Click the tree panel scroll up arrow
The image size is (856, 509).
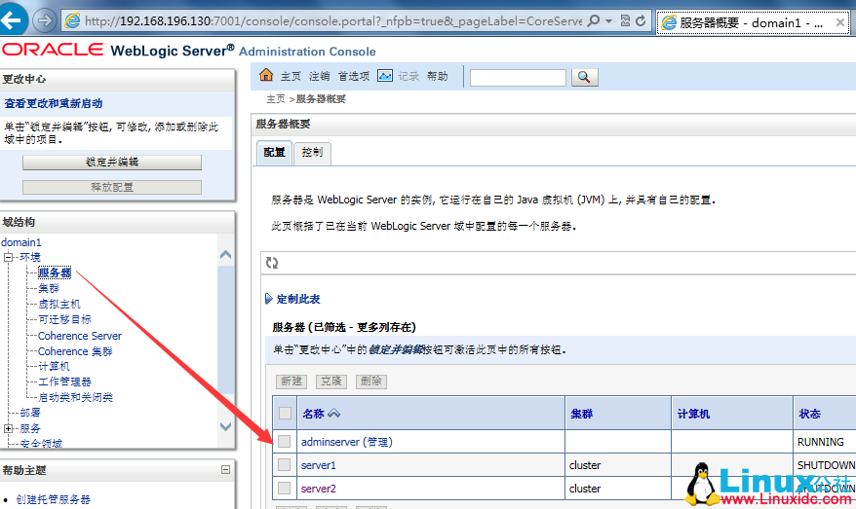click(x=225, y=255)
